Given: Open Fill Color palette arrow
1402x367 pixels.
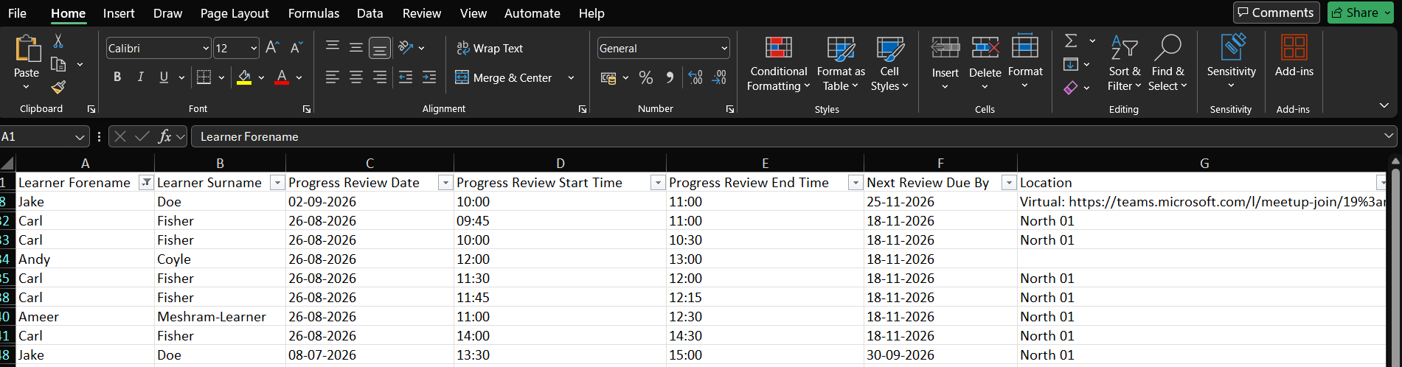Looking at the screenshot, I should click(261, 77).
